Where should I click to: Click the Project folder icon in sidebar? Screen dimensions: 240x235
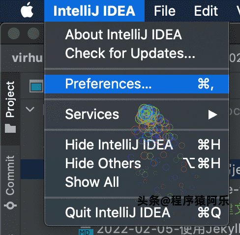click(x=10, y=128)
